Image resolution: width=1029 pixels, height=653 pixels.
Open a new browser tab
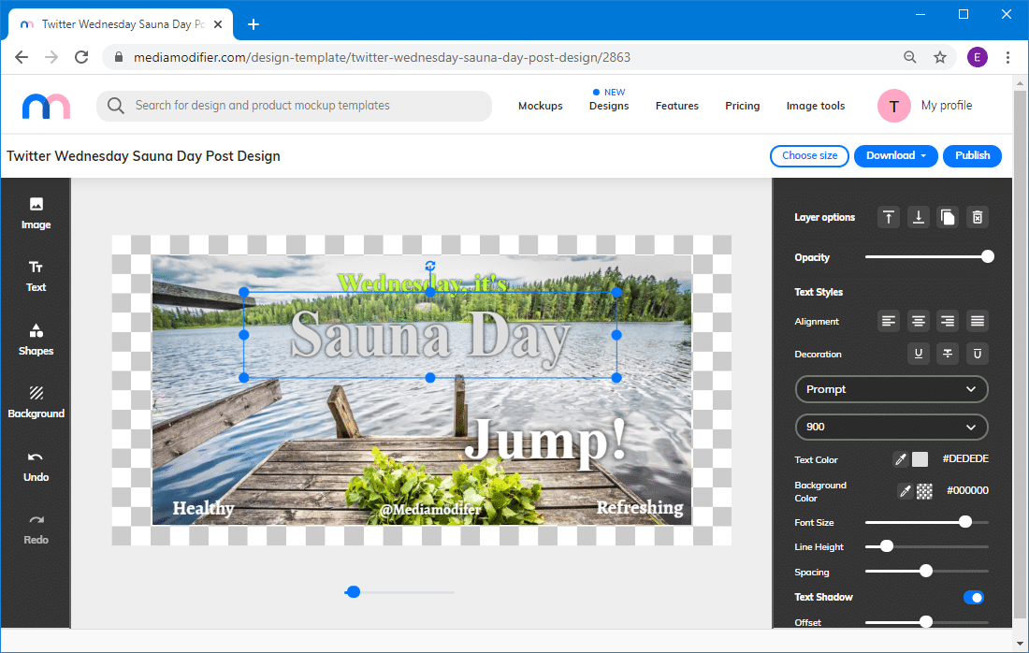[254, 24]
